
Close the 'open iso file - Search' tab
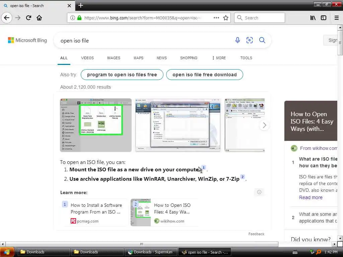coord(69,6)
